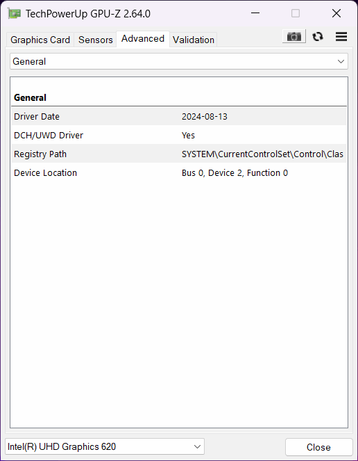Screen dimensions: 358x461
Task: Click the SYSTEM\CurrentControlSet registry path value
Action: (262, 154)
